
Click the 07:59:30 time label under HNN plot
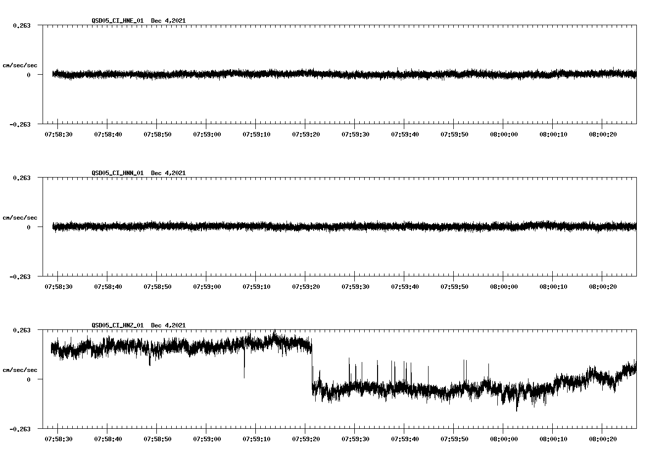355,287
